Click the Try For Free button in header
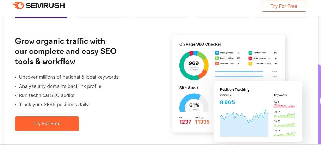This screenshot has width=321, height=145. click(284, 6)
